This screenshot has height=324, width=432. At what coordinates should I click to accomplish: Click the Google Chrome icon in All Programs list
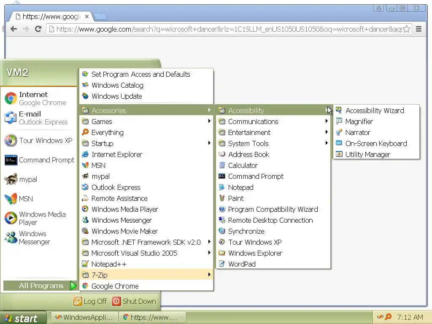tap(85, 286)
